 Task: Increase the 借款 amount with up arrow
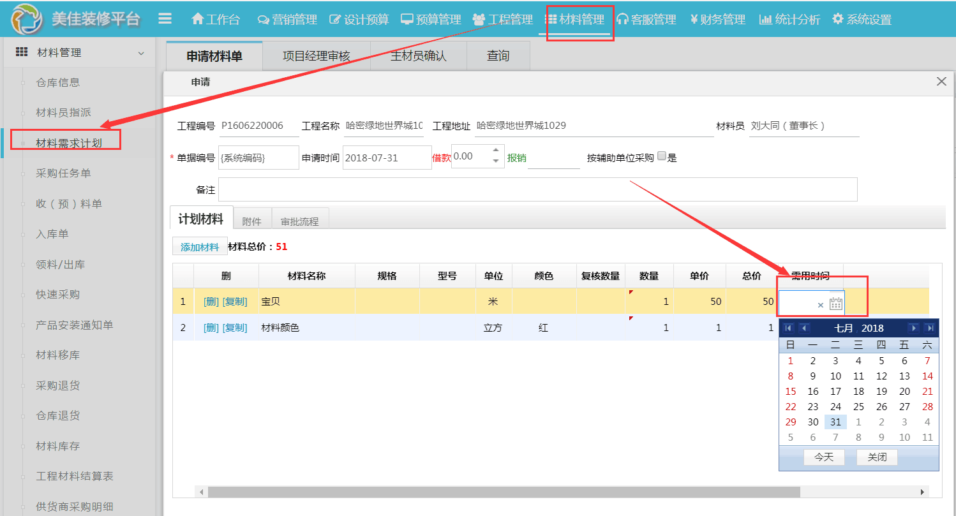coord(496,151)
